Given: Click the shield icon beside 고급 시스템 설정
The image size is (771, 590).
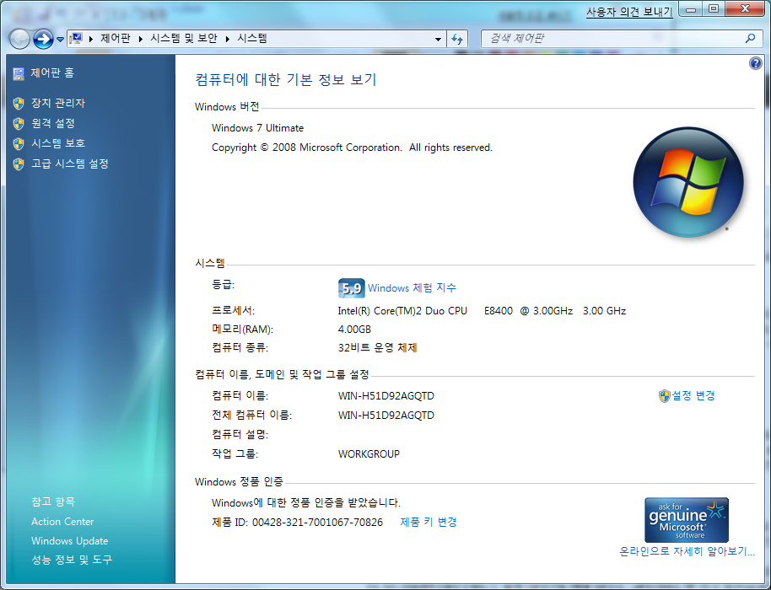Looking at the screenshot, I should point(19,164).
